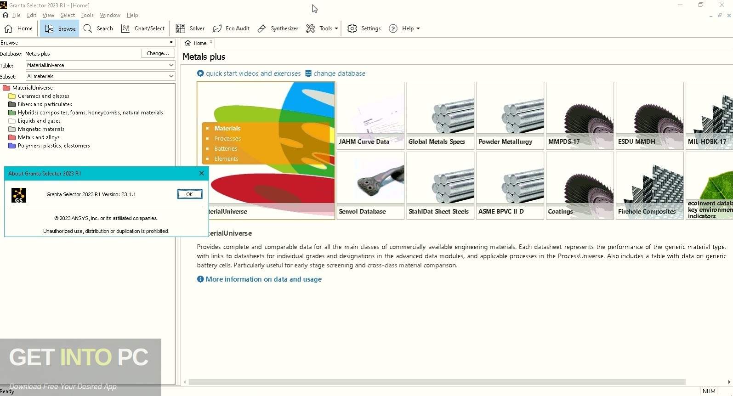Open Chart/Select tool

tap(142, 28)
